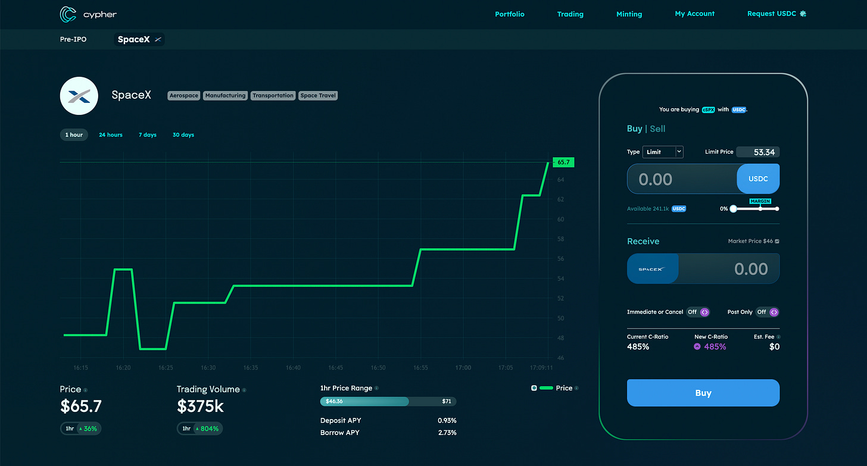Screen dimensions: 867x466
Task: Toggle Price series legend checkbox
Action: click(534, 388)
